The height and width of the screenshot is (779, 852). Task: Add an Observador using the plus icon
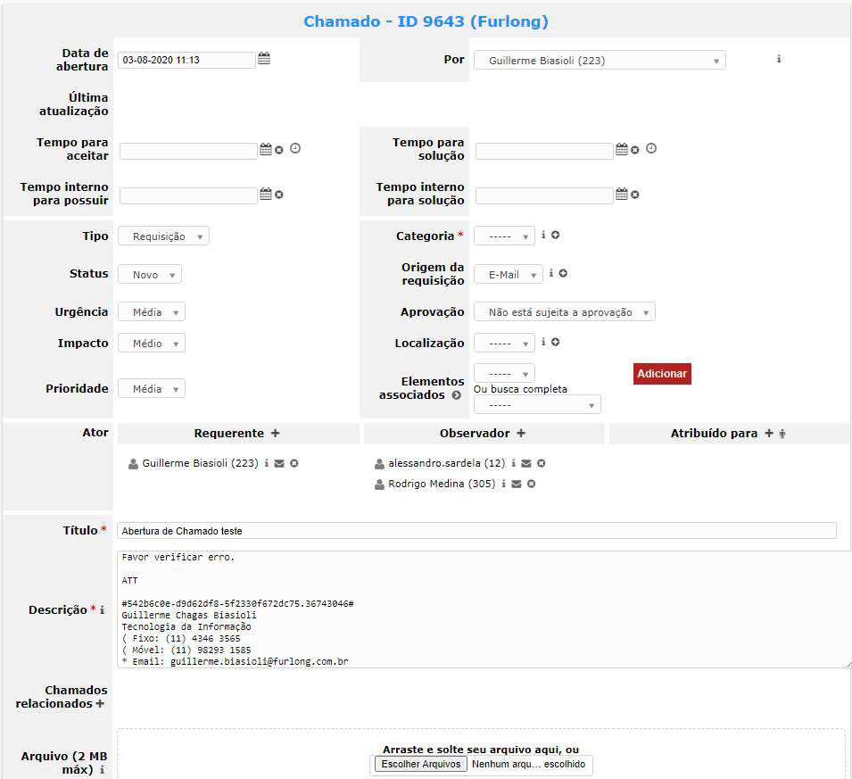(521, 433)
